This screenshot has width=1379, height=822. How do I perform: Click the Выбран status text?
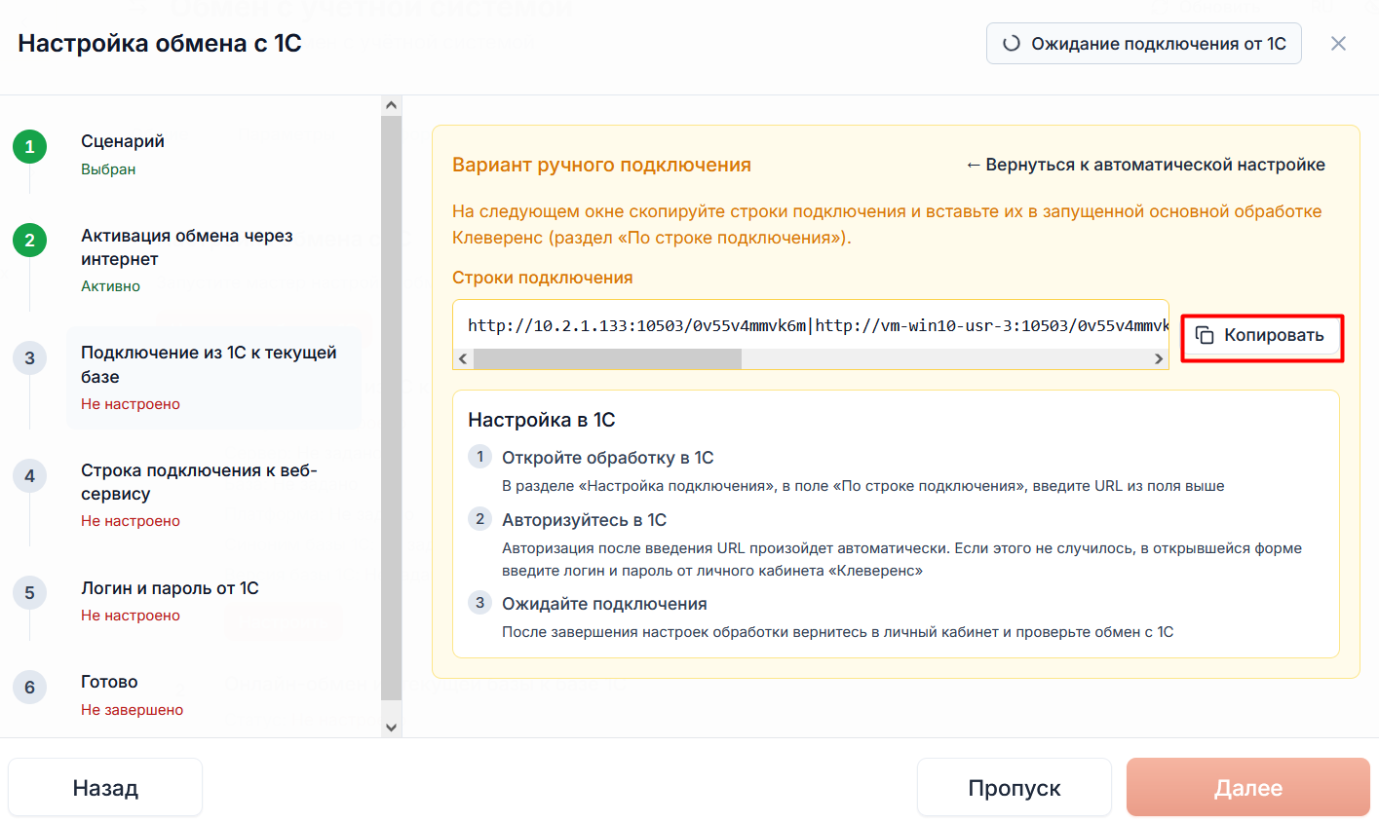[108, 169]
